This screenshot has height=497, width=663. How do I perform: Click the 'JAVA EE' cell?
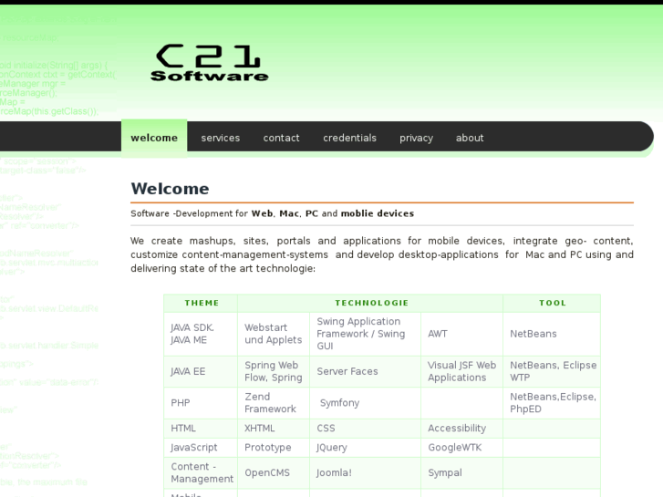pyautogui.click(x=201, y=371)
